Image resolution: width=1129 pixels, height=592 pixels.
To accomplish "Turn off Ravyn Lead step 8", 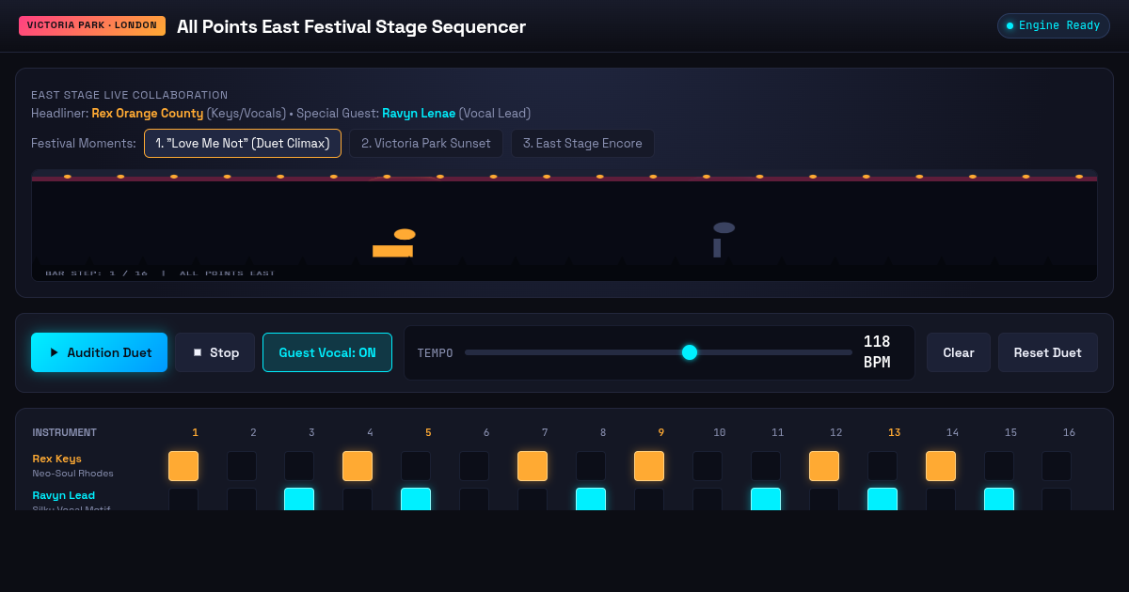I will (x=591, y=499).
